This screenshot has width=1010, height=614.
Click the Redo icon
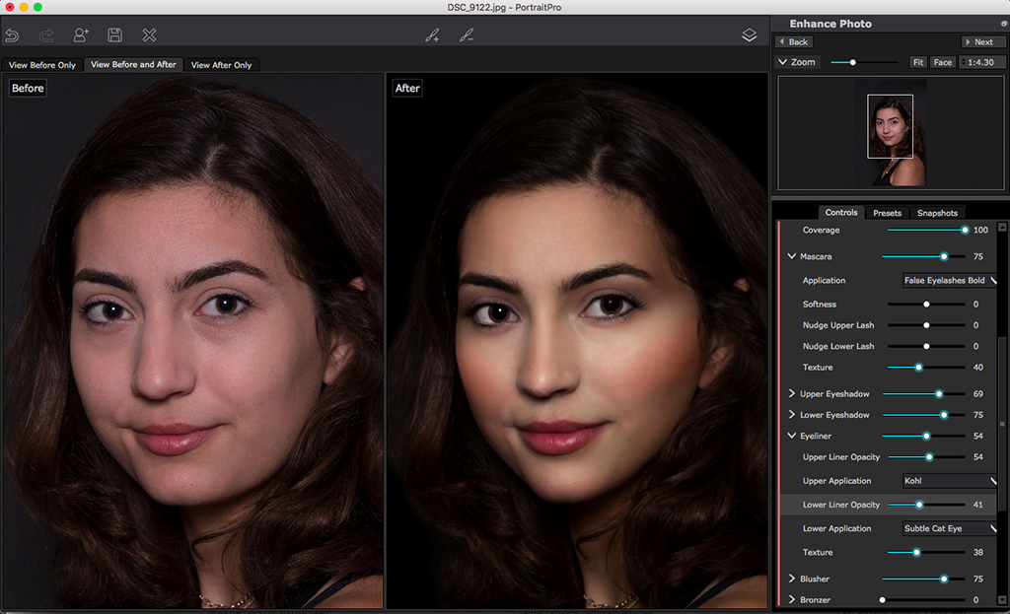point(45,34)
